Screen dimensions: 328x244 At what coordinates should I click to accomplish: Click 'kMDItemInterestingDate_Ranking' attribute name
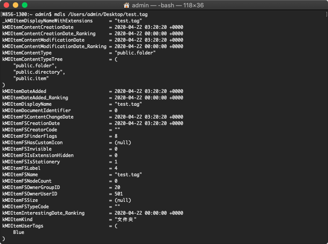pyautogui.click(x=43, y=213)
